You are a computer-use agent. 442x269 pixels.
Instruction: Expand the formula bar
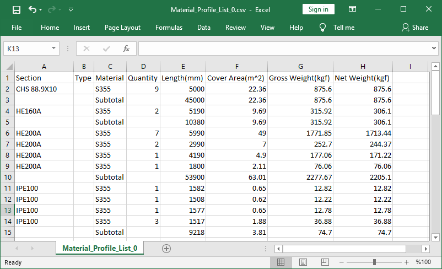pos(434,49)
